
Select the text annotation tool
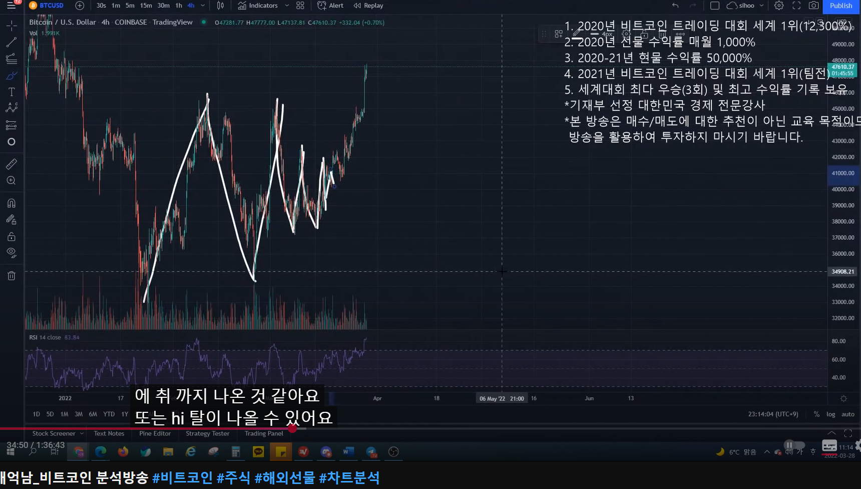12,92
